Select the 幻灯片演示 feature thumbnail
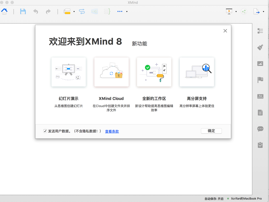The width and height of the screenshot is (269, 202). point(69,72)
